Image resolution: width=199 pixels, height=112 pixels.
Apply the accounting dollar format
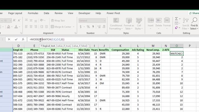coord(81,27)
